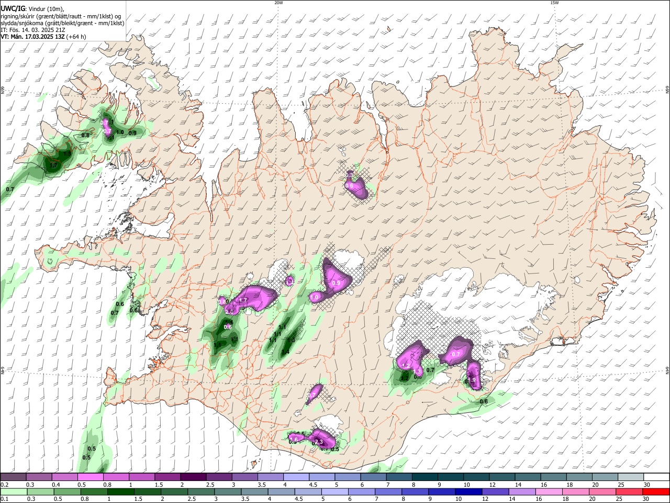Click the dark blue bottom-row swatch between 10 and 12

pos(468,491)
